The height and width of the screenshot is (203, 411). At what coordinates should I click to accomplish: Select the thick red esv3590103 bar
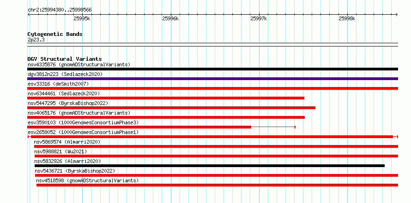139,127
